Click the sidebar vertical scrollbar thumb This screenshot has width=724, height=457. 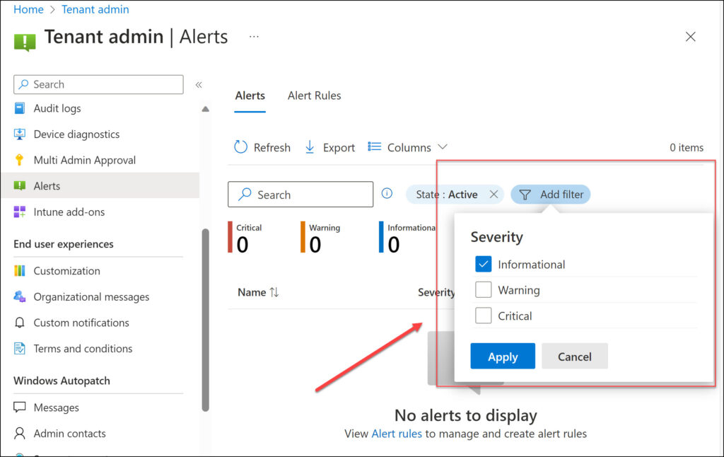(x=206, y=320)
